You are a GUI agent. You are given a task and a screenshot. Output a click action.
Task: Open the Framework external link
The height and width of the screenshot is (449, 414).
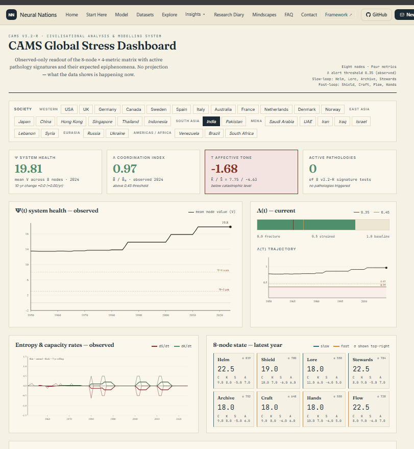coord(338,15)
